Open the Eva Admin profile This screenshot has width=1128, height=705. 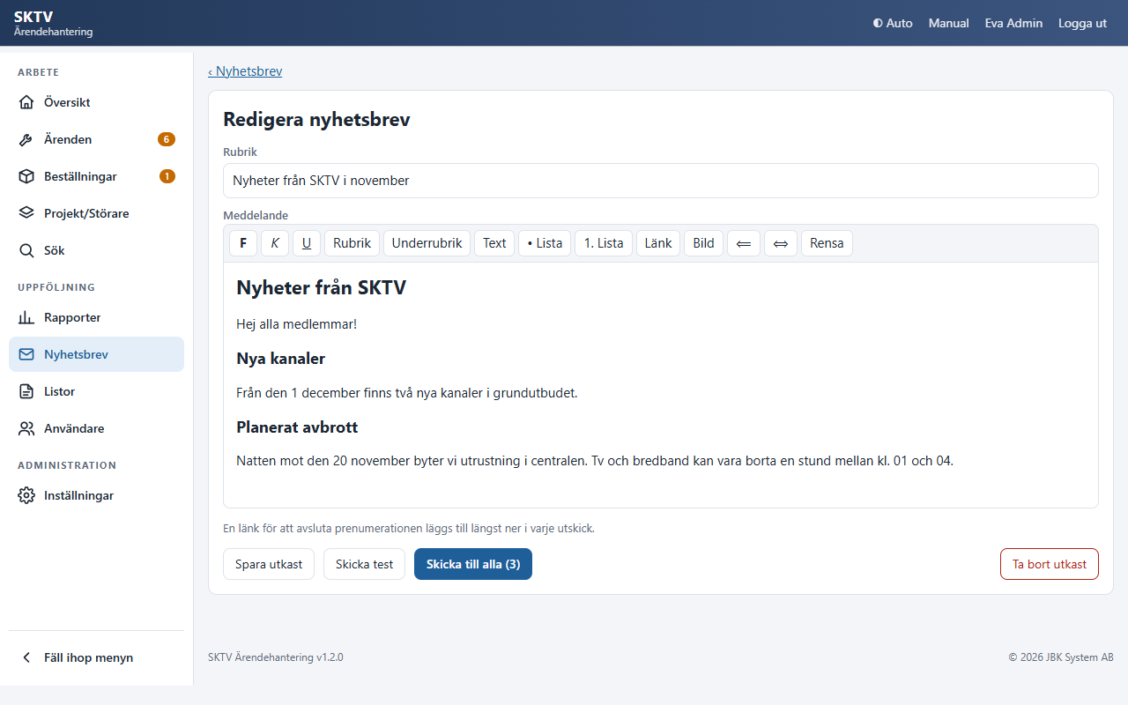pos(1013,23)
